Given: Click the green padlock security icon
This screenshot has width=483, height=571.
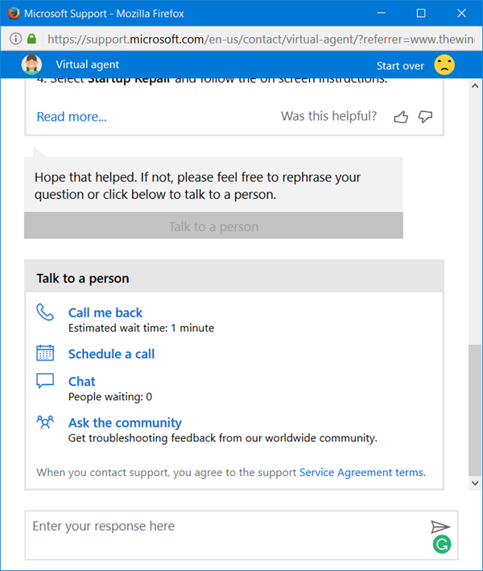Looking at the screenshot, I should (x=32, y=38).
